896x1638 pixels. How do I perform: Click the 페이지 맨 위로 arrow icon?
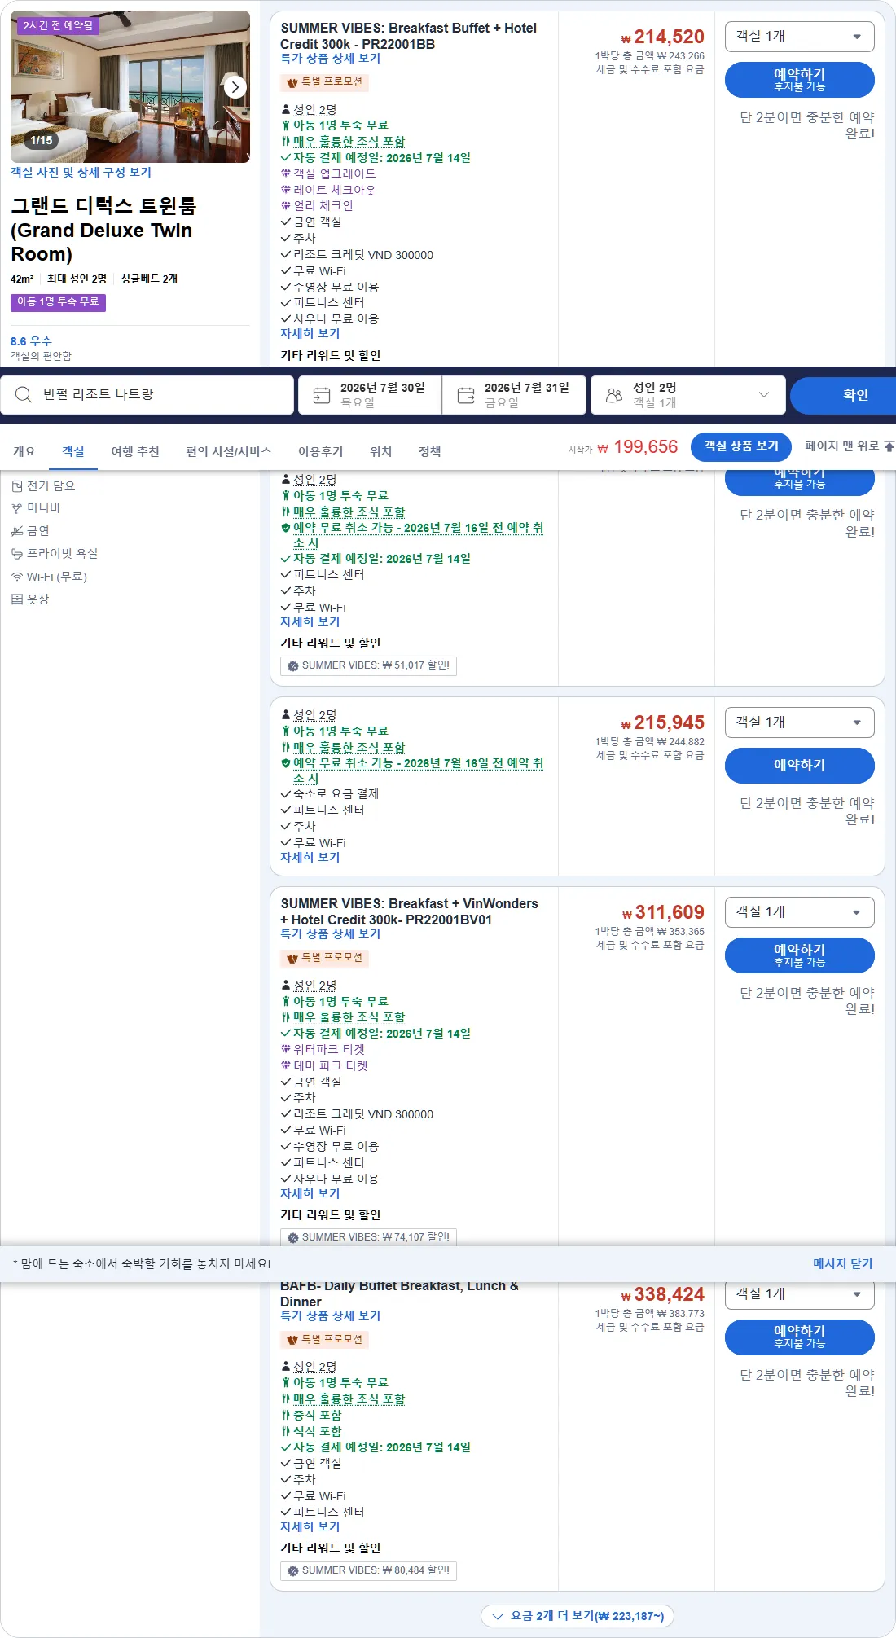click(x=889, y=446)
